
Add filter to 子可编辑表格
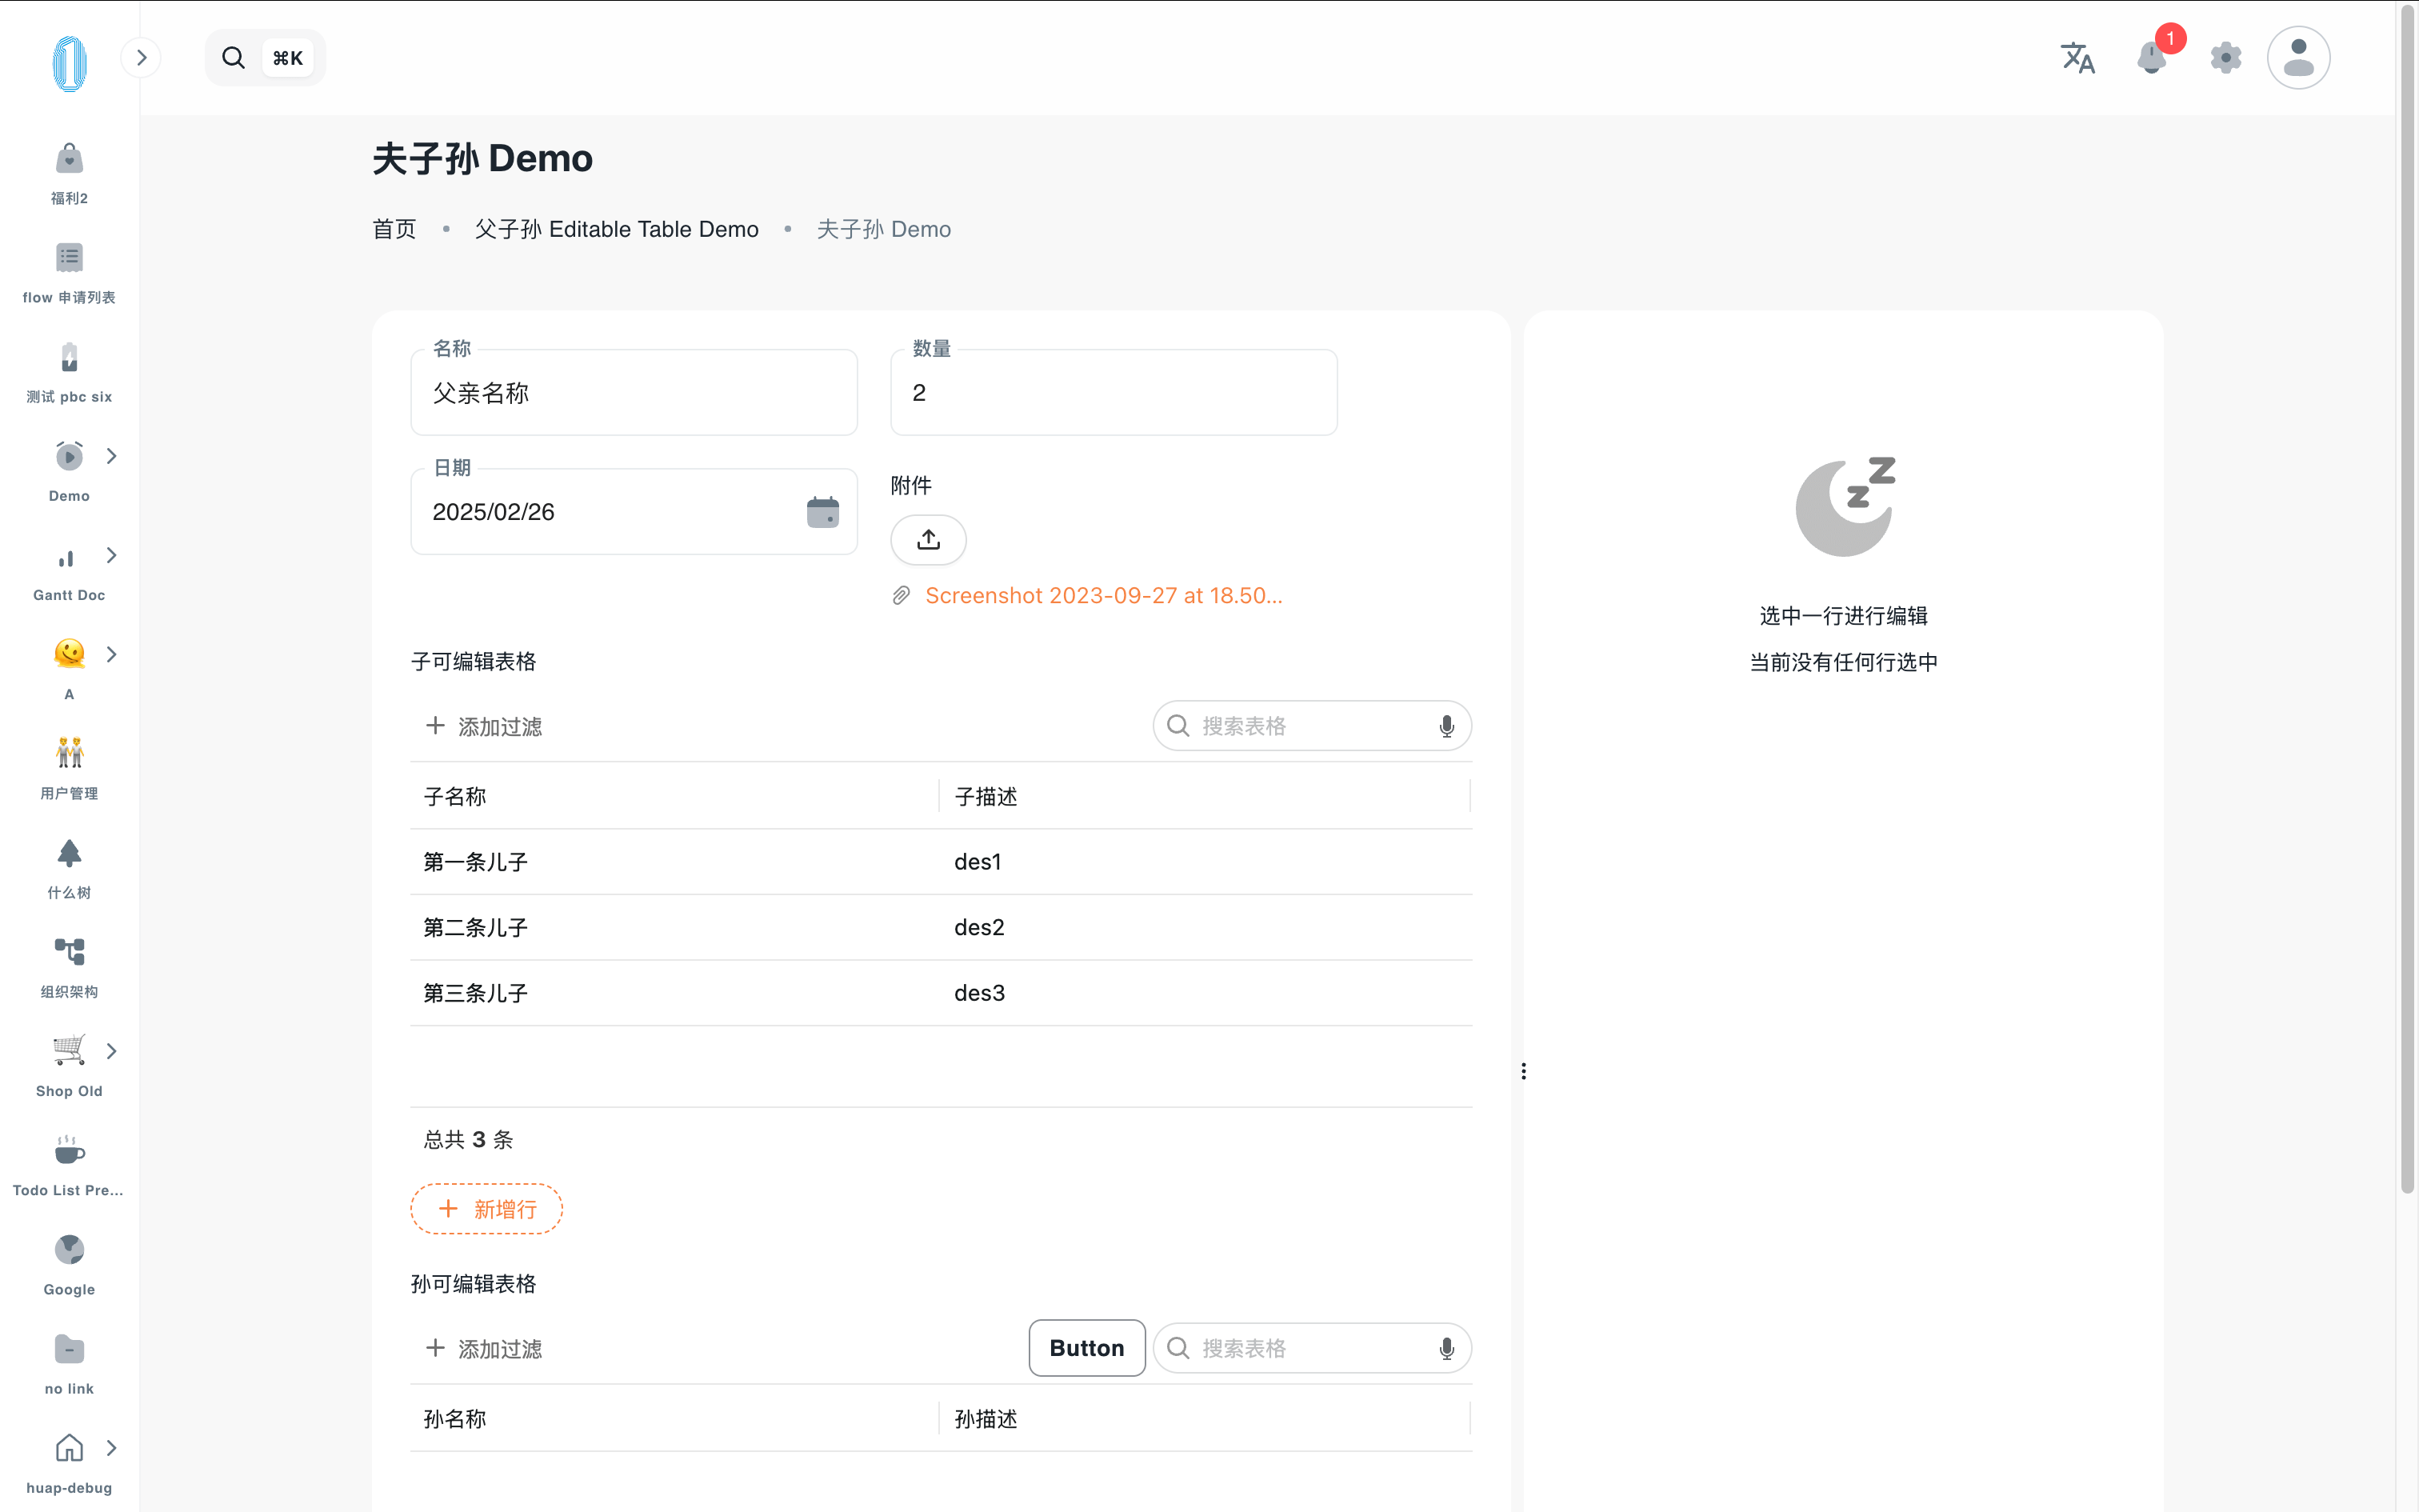pos(484,727)
